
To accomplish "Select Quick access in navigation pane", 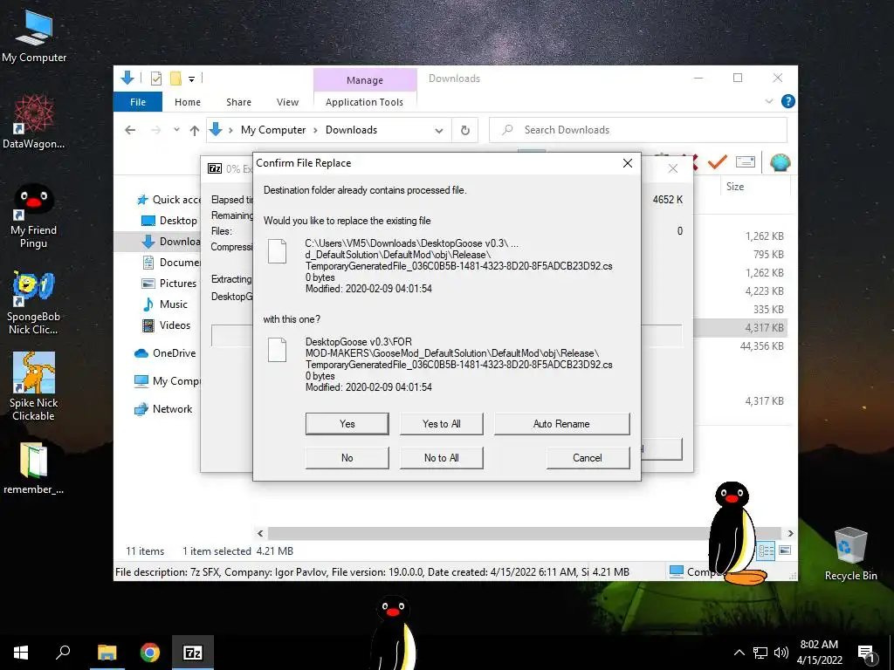I will pyautogui.click(x=168, y=200).
